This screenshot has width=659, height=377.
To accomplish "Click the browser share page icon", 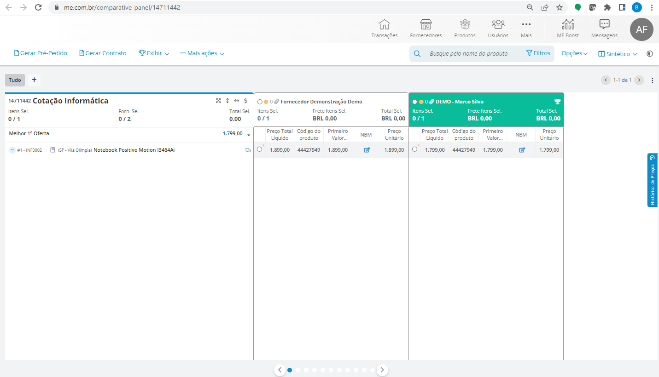I will click(545, 7).
